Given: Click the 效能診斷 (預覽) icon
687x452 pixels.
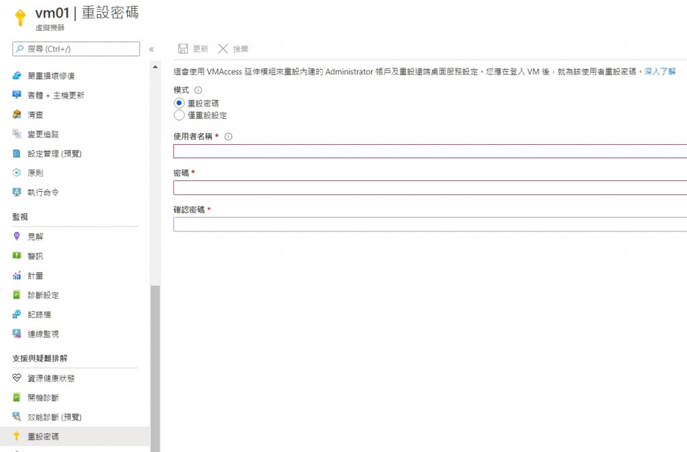Looking at the screenshot, I should click(17, 416).
